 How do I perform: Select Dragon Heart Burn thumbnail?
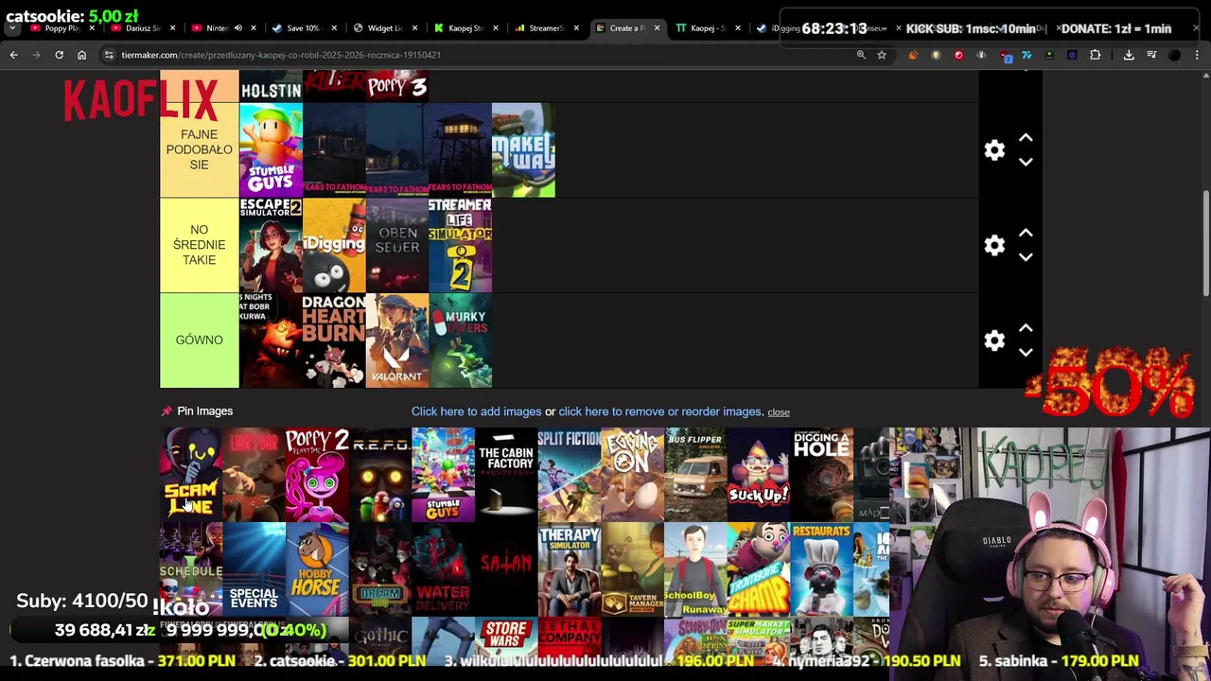click(334, 340)
